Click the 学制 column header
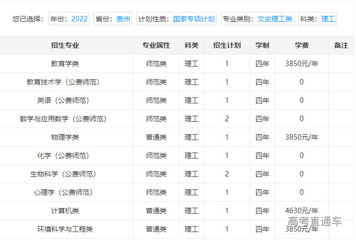This screenshot has height=241, width=356. point(262,45)
